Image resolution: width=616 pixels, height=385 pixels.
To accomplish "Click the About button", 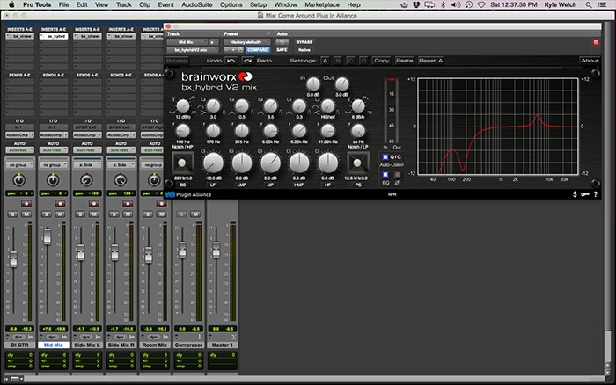I will (590, 61).
